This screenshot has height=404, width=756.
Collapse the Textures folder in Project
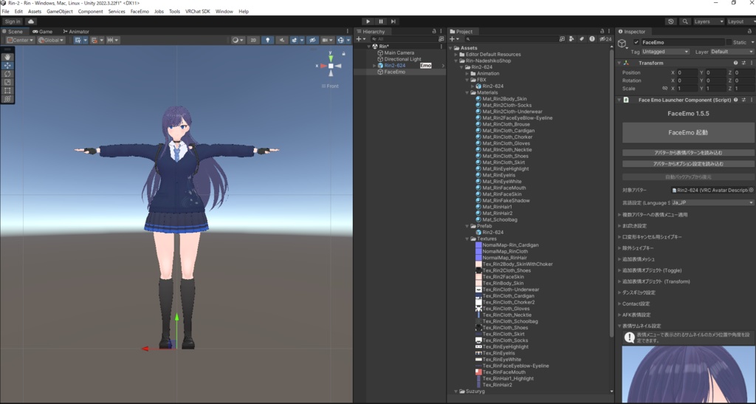click(x=467, y=239)
